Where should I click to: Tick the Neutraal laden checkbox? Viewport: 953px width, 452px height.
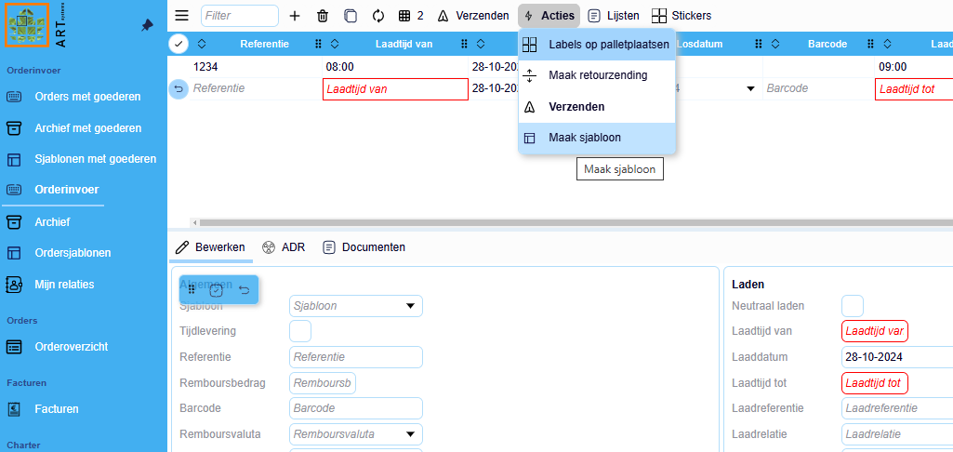(x=853, y=306)
